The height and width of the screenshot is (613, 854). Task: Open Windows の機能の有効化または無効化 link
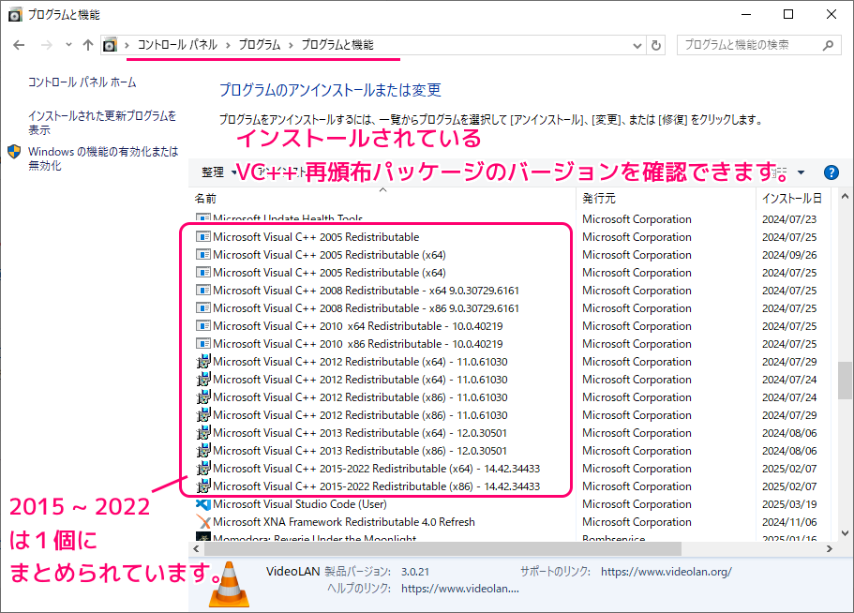click(x=103, y=158)
